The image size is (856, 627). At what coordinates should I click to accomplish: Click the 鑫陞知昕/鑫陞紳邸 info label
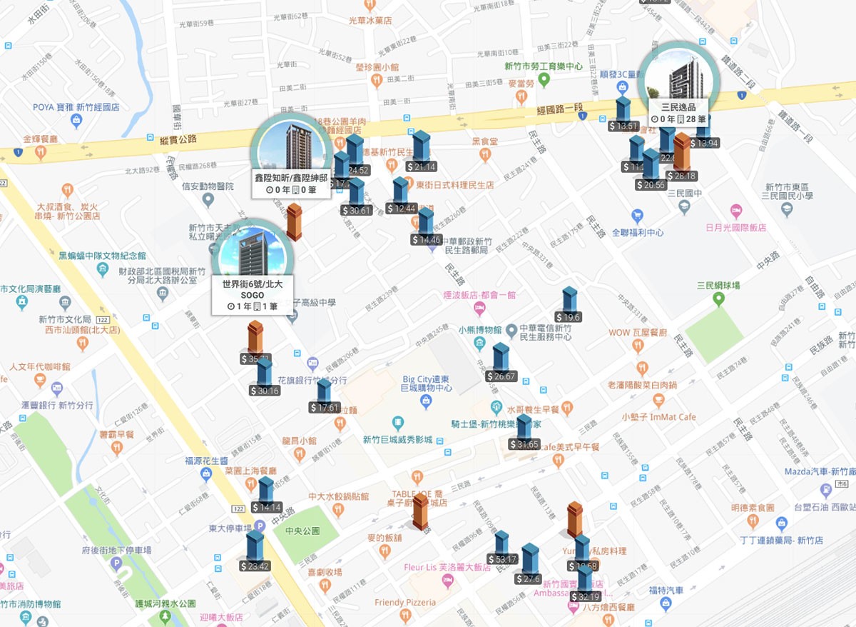[291, 184]
